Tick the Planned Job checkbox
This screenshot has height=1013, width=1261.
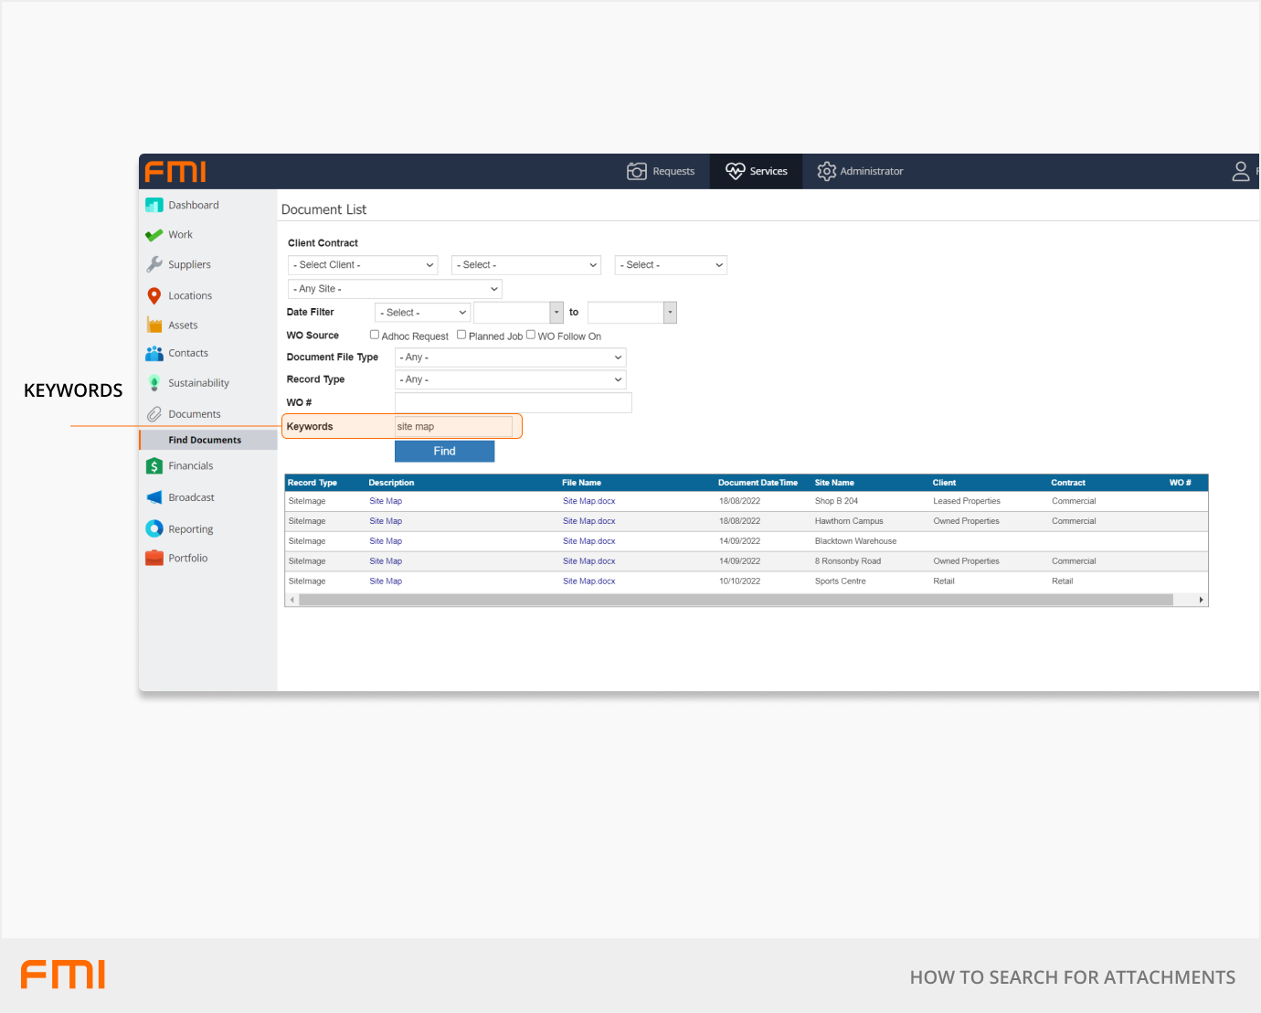point(461,335)
